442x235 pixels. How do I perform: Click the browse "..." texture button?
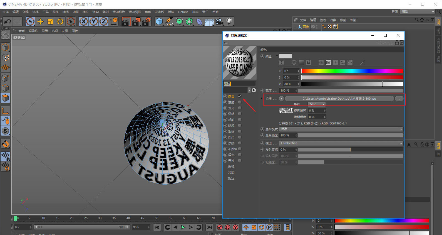[399, 99]
